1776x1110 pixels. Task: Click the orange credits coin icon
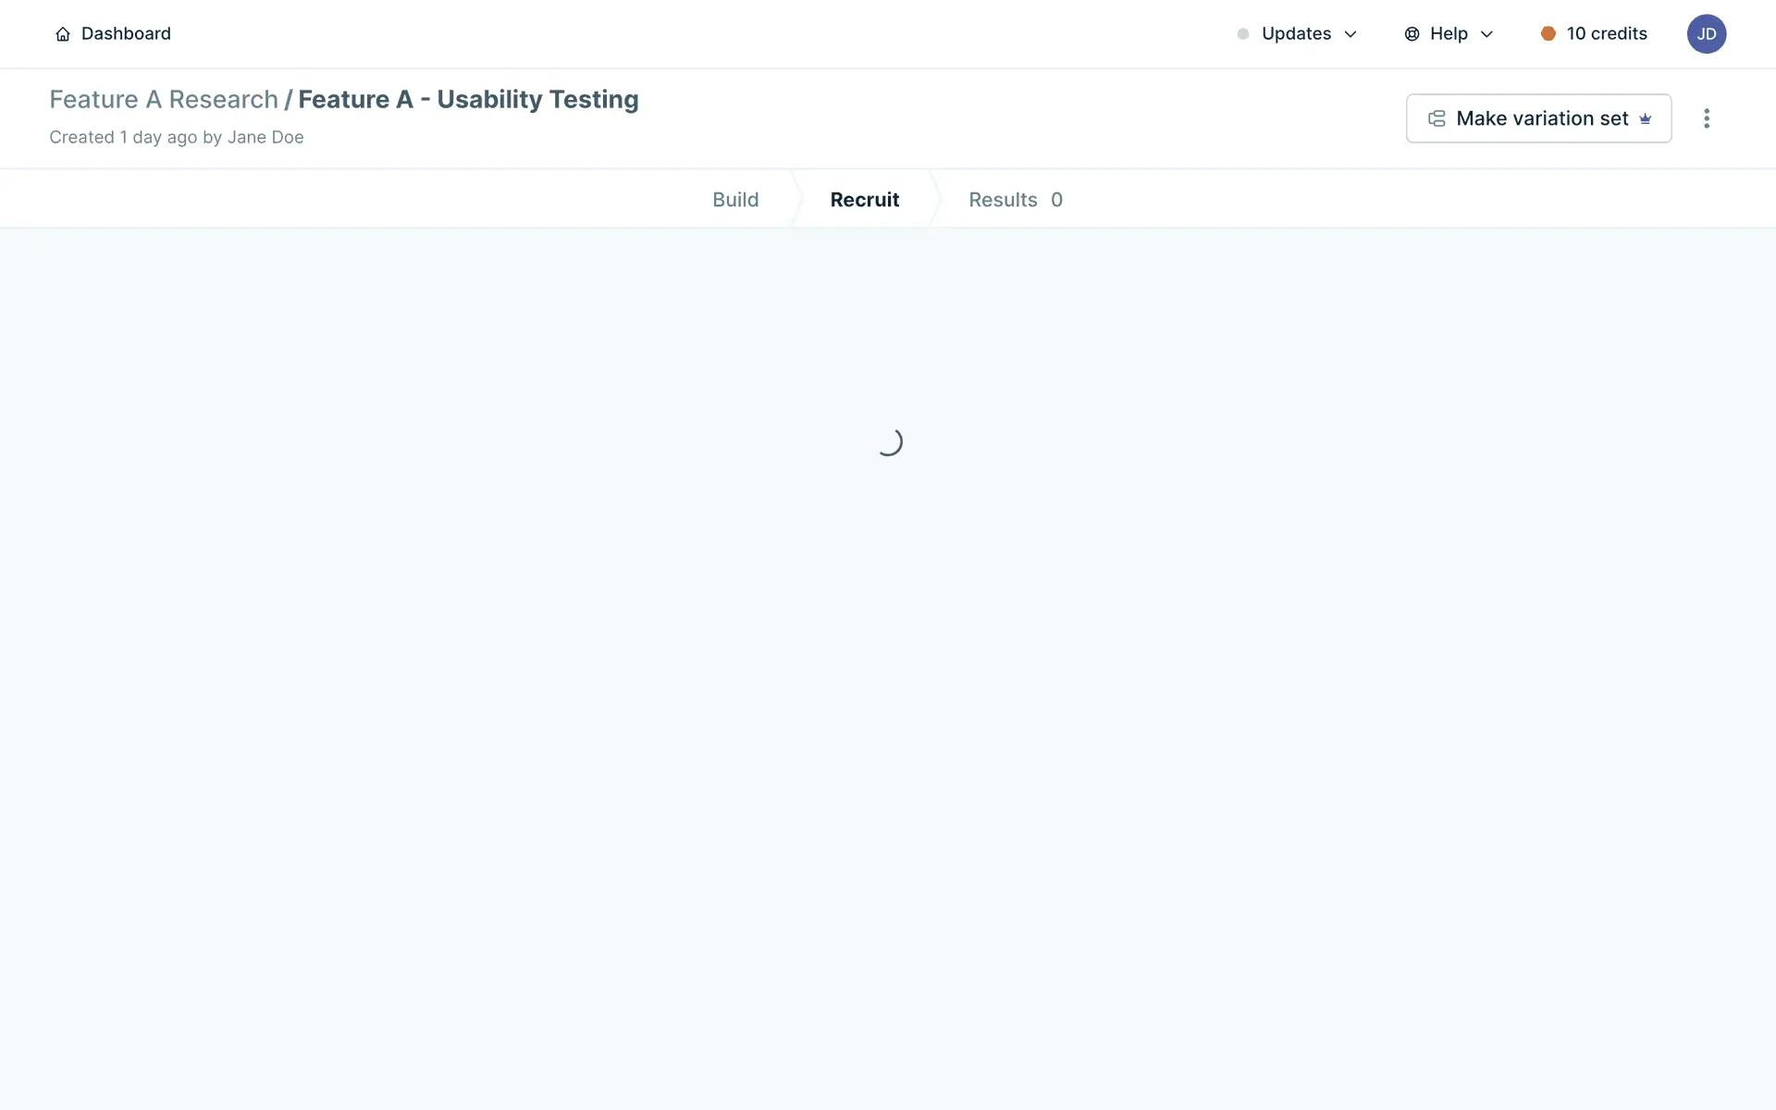[x=1548, y=34]
